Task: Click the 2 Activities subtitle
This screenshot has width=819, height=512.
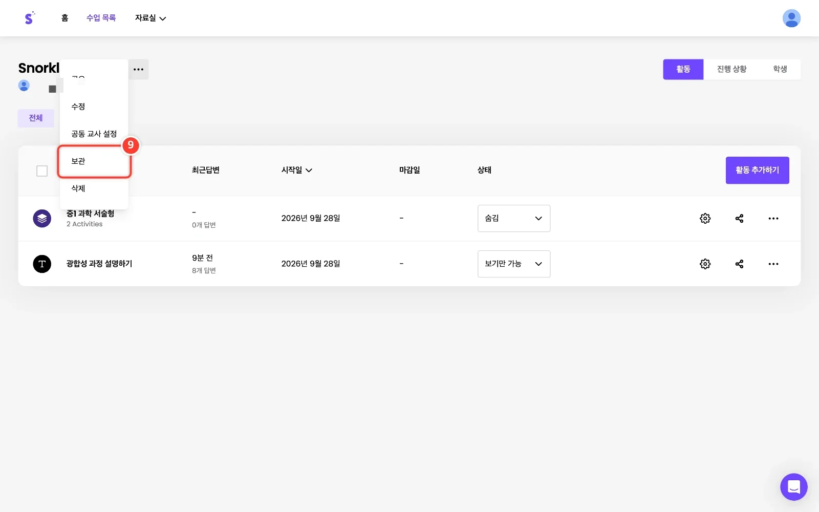Action: coord(84,224)
